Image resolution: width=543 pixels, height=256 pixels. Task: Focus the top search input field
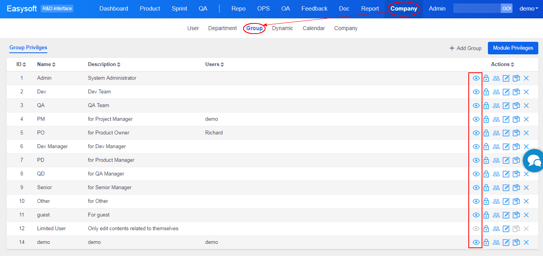[x=477, y=9]
